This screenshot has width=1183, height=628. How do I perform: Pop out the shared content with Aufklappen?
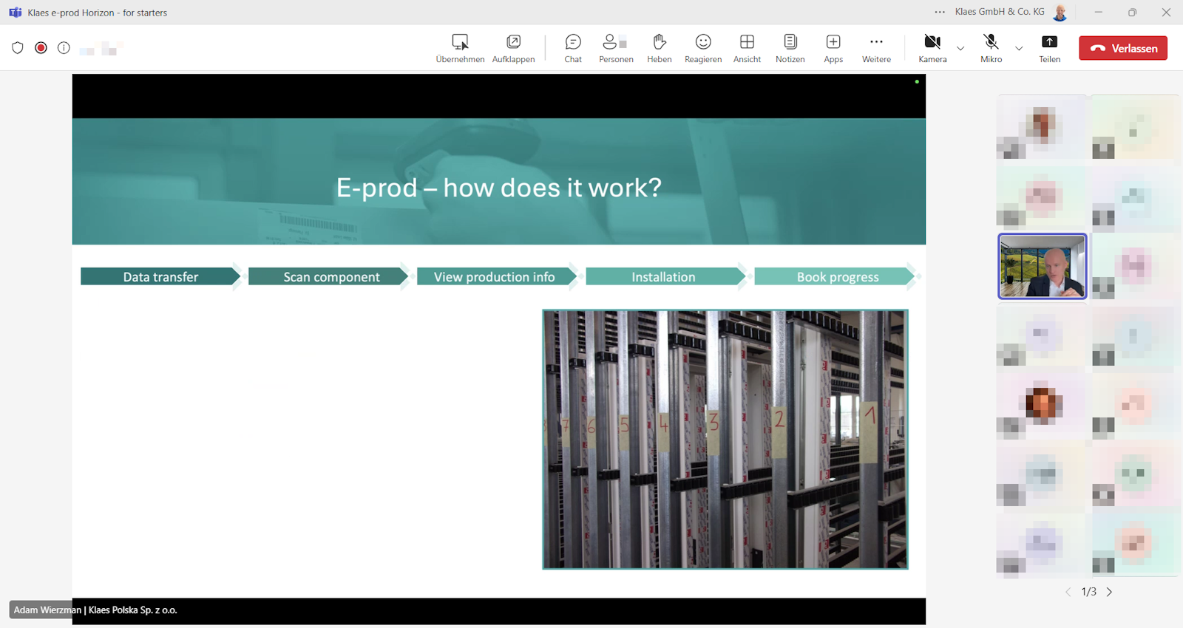coord(513,48)
